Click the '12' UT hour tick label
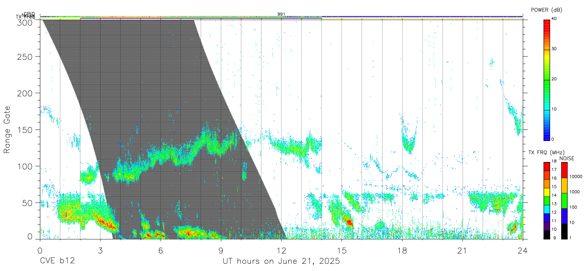588x271 pixels. point(282,250)
